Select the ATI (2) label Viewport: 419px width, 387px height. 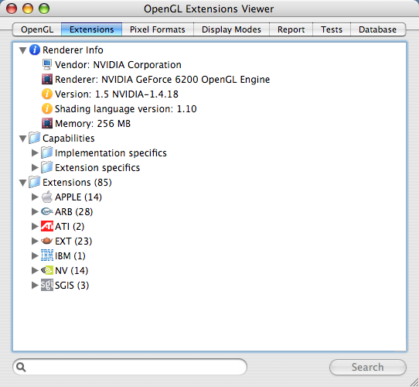[x=70, y=227]
